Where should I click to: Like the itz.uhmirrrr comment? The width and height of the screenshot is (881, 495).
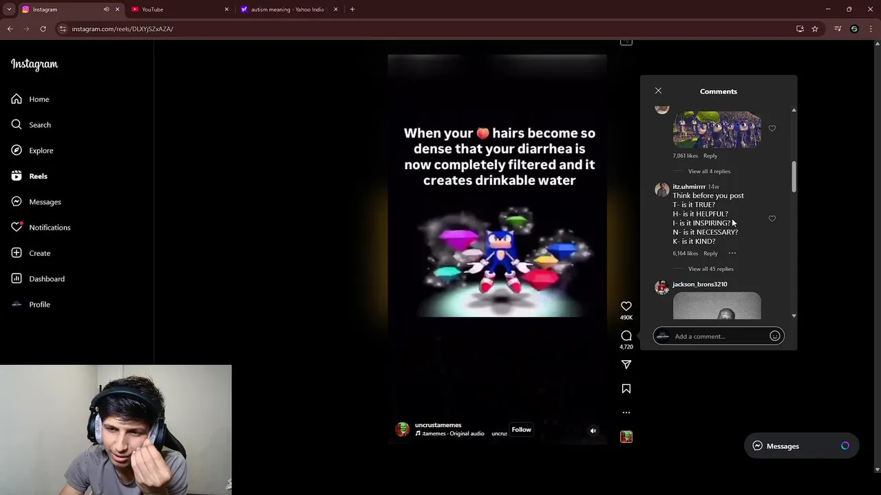point(772,219)
